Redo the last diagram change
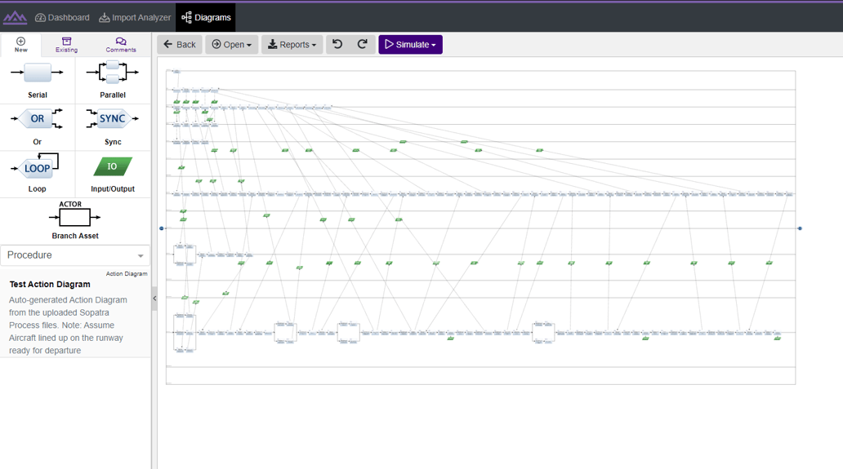This screenshot has height=469, width=843. coord(363,45)
